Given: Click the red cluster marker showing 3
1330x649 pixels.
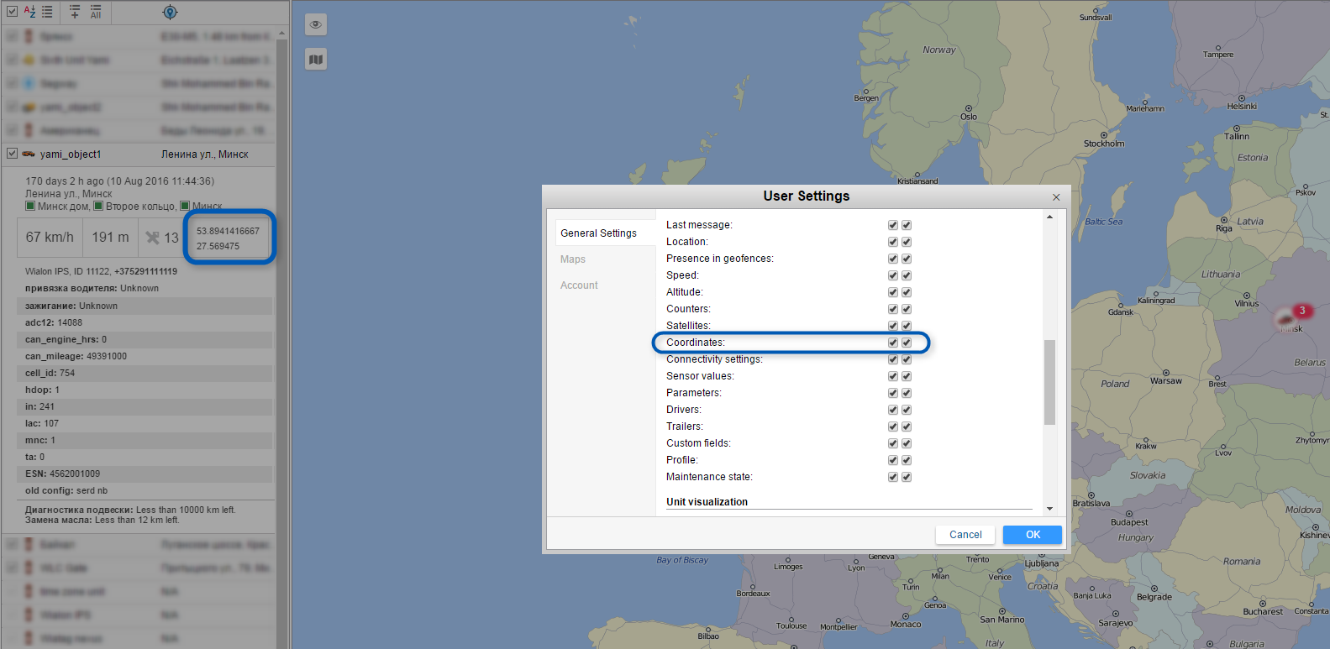Looking at the screenshot, I should pyautogui.click(x=1301, y=311).
